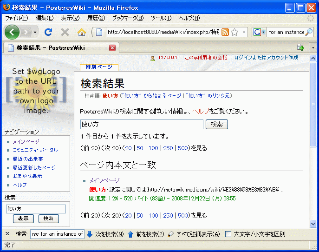
Task: Open the ツール(T) menu
Action: point(161,18)
